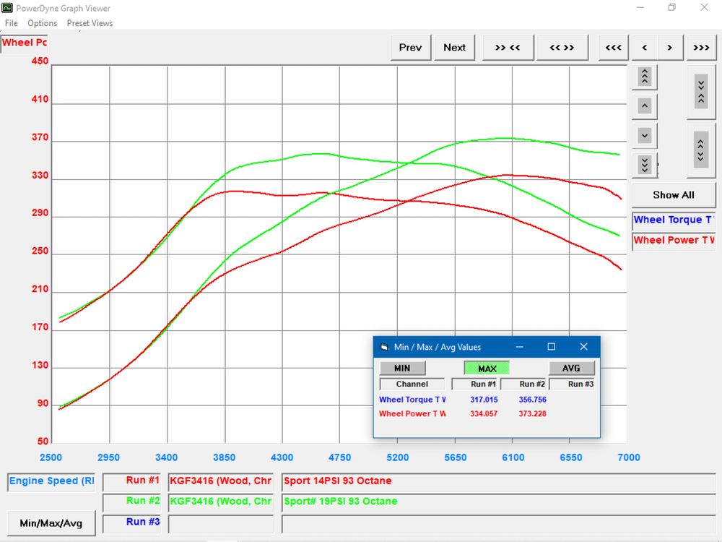722x542 pixels.
Task: Go to the Prev graph
Action: 410,48
